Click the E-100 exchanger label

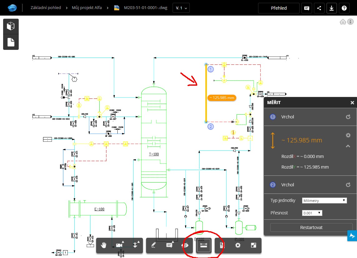click(x=100, y=209)
